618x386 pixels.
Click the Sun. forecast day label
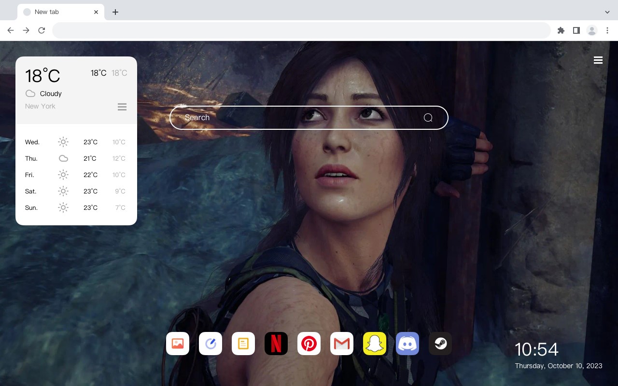tap(31, 207)
